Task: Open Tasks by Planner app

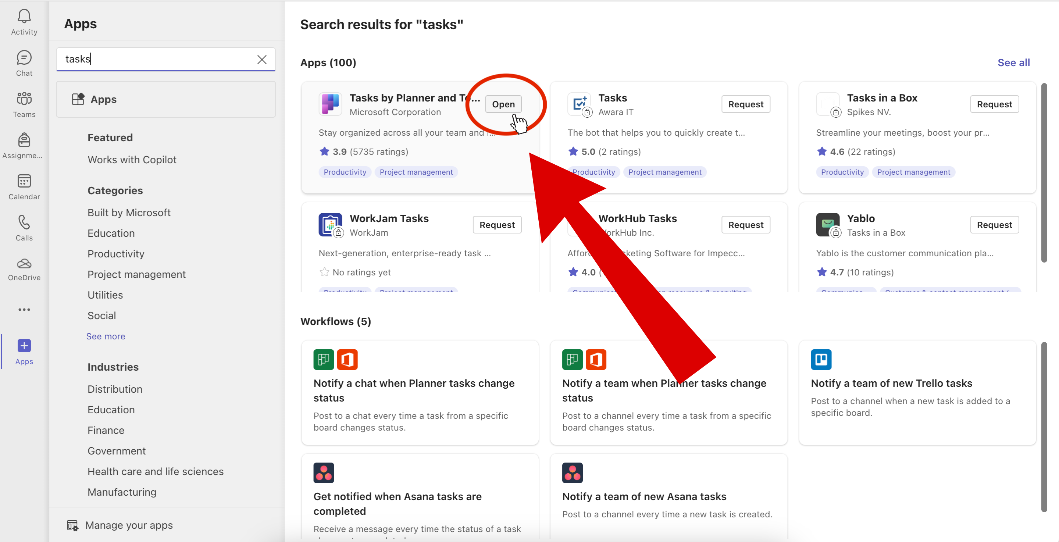Action: point(503,104)
